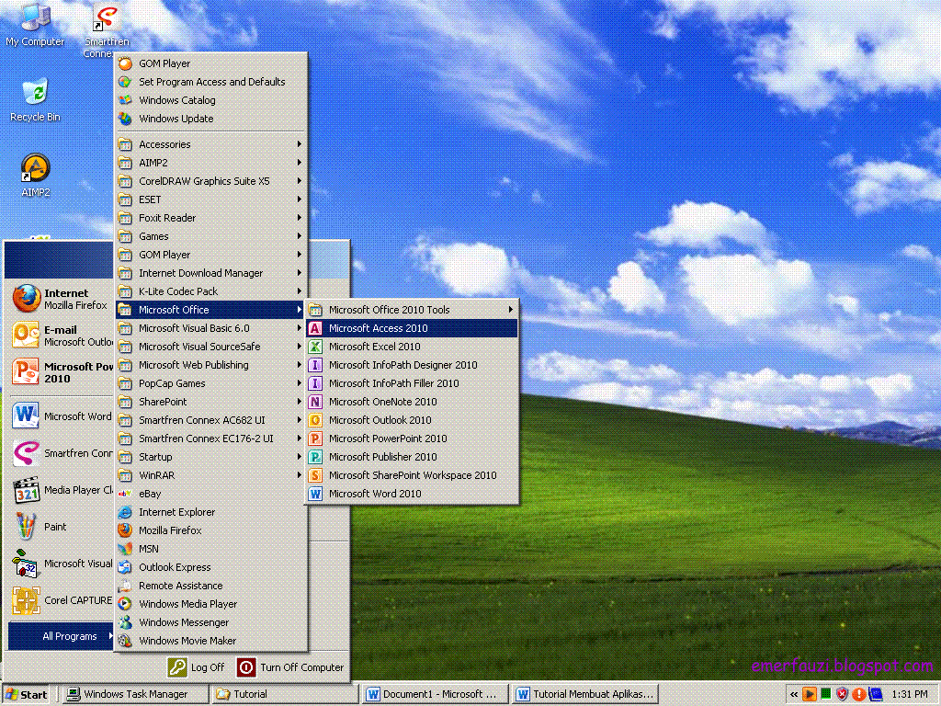
Task: Click the taskbar clock showing 1:31 PM
Action: pos(910,695)
